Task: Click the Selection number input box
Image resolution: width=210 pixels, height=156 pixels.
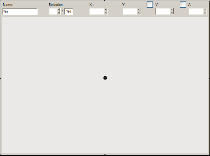Action: pyautogui.click(x=53, y=11)
